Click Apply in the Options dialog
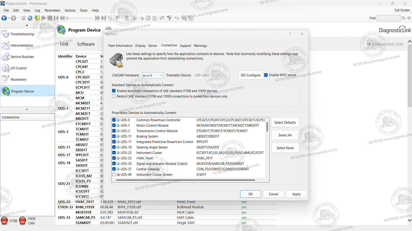The image size is (412, 231). point(297,194)
